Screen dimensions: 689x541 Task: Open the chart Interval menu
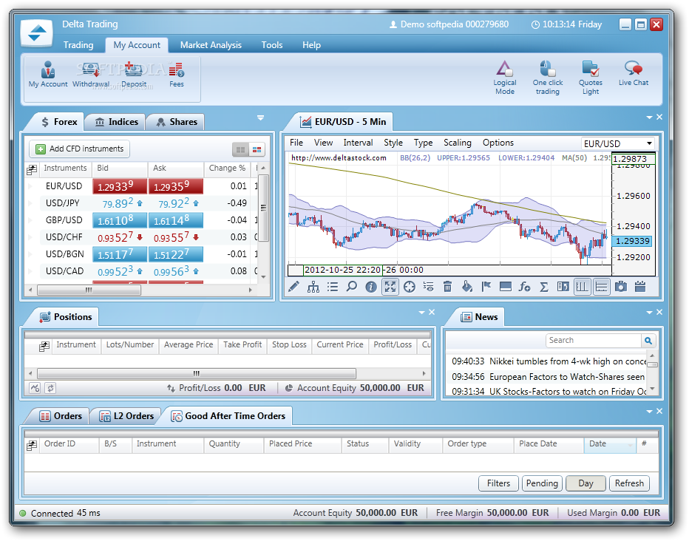(358, 143)
